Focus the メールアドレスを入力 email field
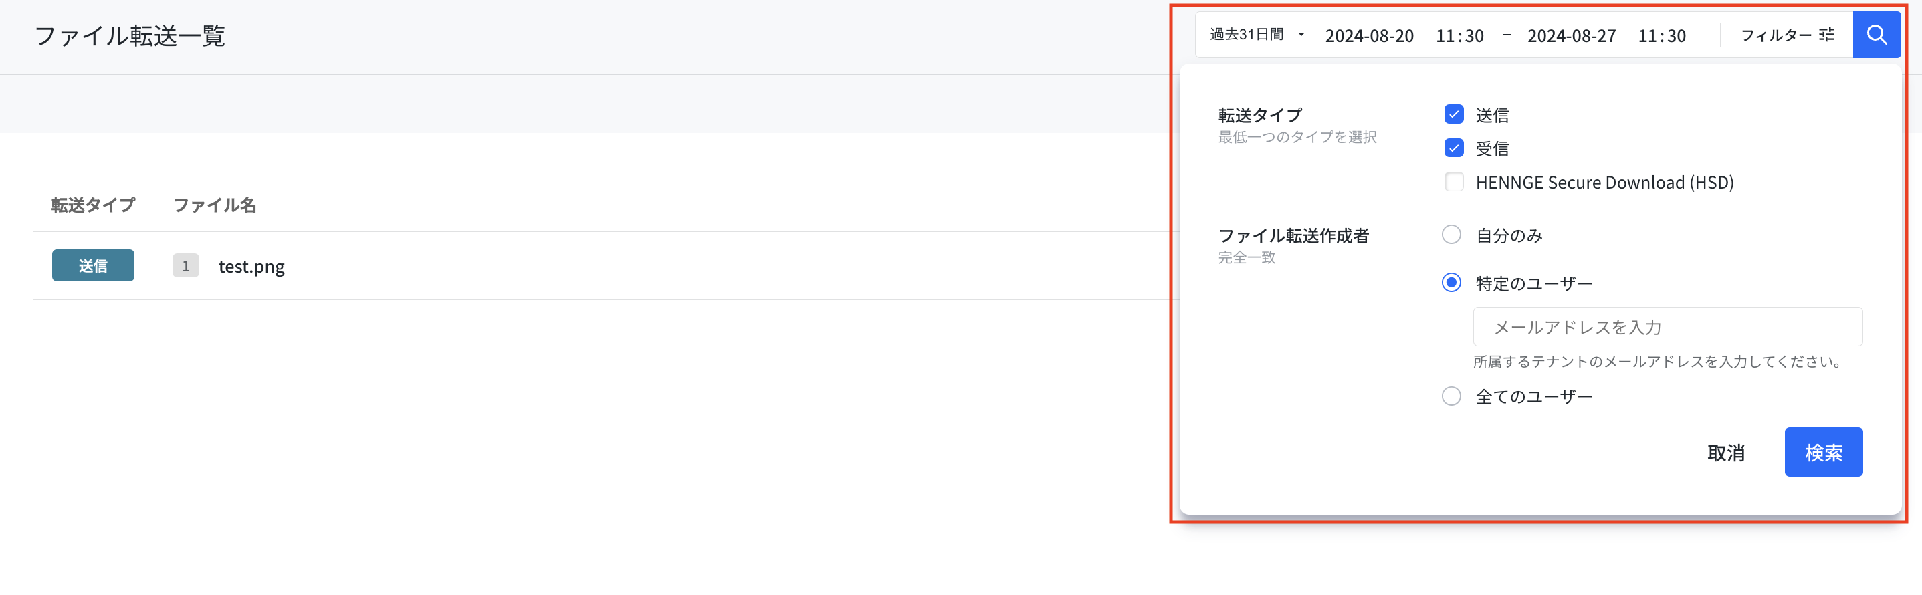This screenshot has width=1922, height=595. pos(1667,326)
